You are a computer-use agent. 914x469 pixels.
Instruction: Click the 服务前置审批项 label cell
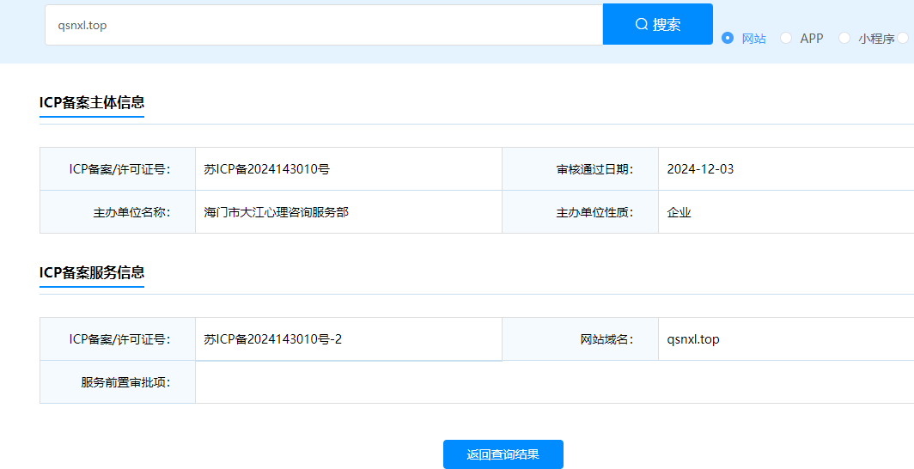click(x=118, y=382)
